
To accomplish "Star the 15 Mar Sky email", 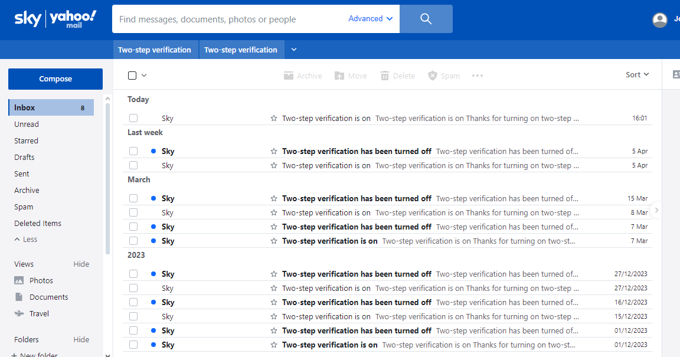I will [274, 198].
